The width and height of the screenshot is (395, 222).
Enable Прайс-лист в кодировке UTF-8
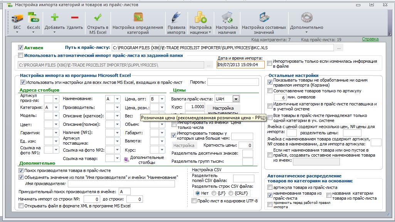[x=194, y=200]
